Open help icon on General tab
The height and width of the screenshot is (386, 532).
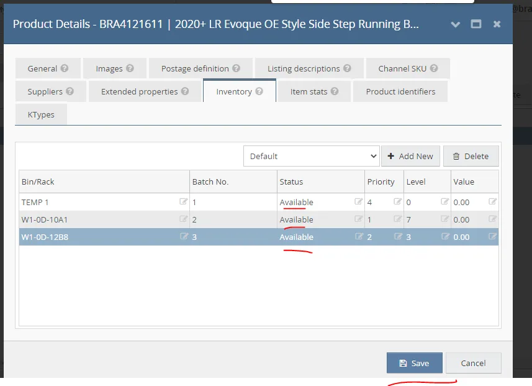coord(65,68)
